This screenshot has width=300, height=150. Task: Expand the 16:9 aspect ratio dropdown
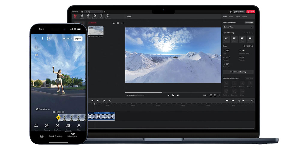205,95
